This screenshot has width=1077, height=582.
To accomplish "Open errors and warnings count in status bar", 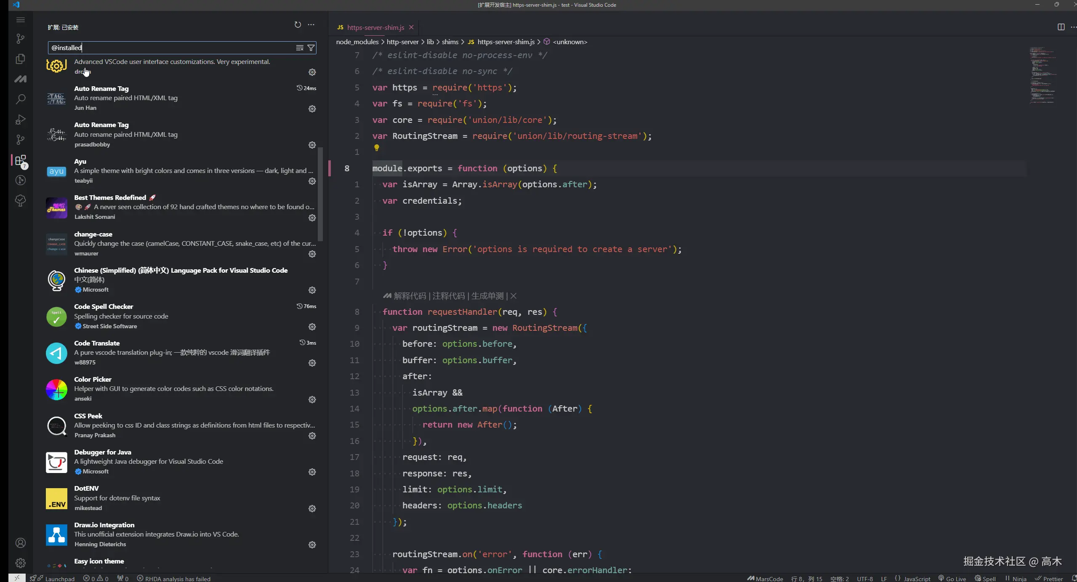I will tap(96, 579).
